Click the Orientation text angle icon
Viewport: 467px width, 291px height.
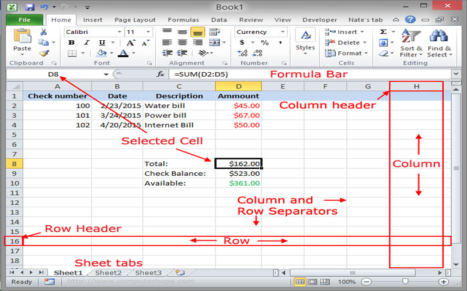203,54
